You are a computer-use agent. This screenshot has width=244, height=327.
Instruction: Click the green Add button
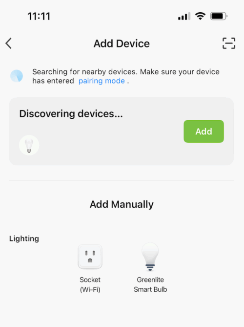(203, 131)
